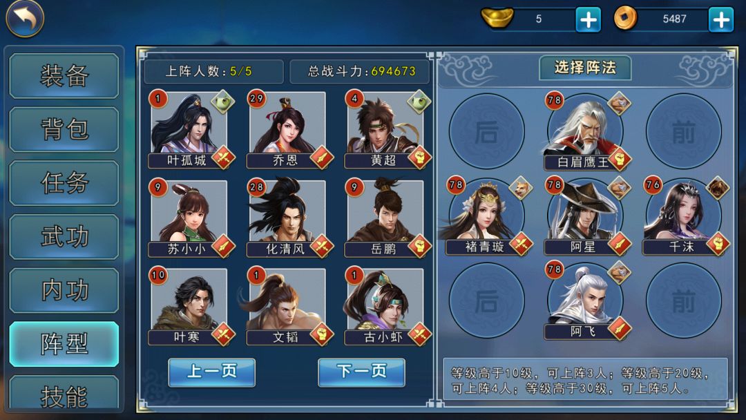
Task: Open the 装备 equipment tab
Action: 64,76
